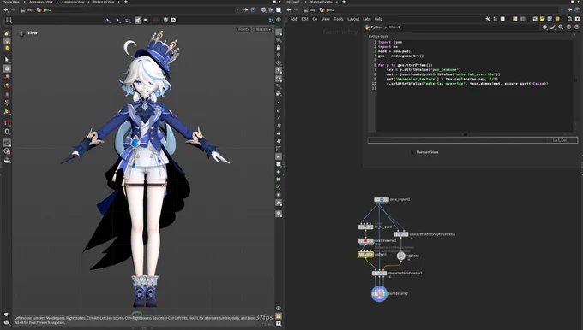583x330 pixels.
Task: Select the arrow Select tool in left toolbar
Action: point(7,60)
